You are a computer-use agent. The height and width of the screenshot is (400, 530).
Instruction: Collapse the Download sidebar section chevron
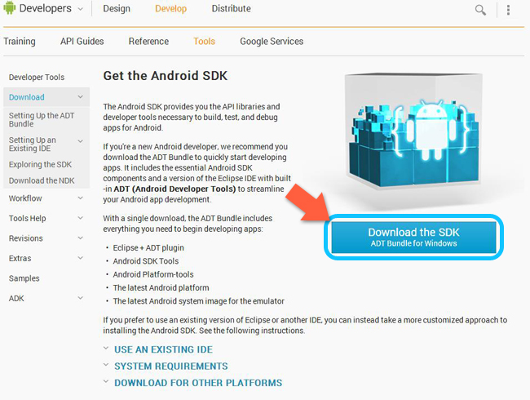pos(81,97)
